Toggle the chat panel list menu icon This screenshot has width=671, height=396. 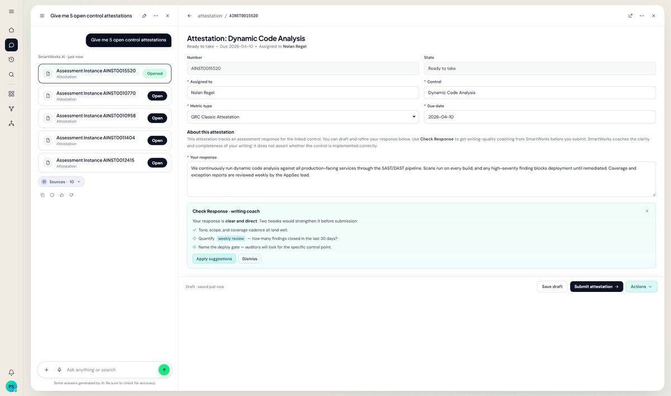pyautogui.click(x=42, y=16)
